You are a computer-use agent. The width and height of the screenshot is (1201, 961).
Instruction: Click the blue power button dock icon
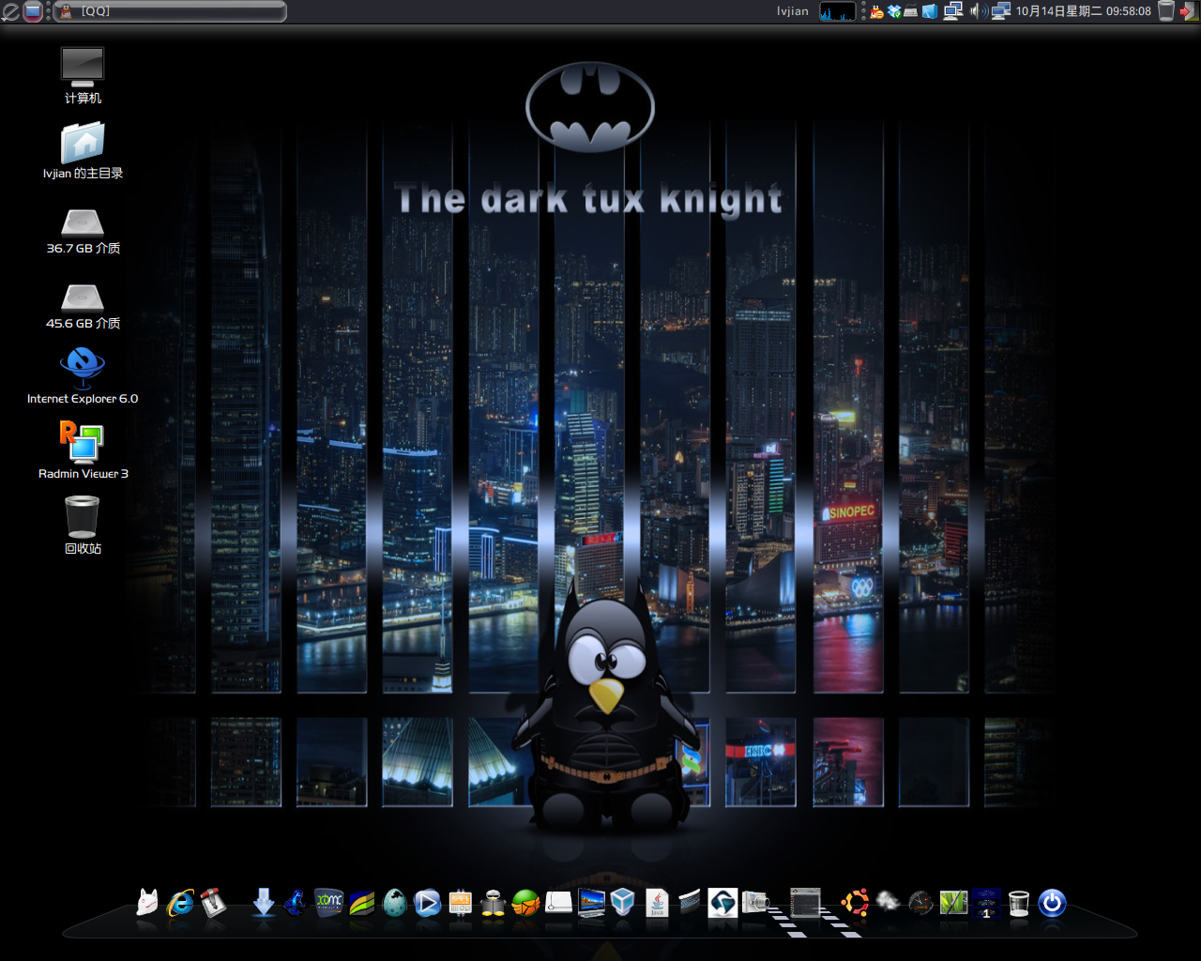(x=1052, y=903)
